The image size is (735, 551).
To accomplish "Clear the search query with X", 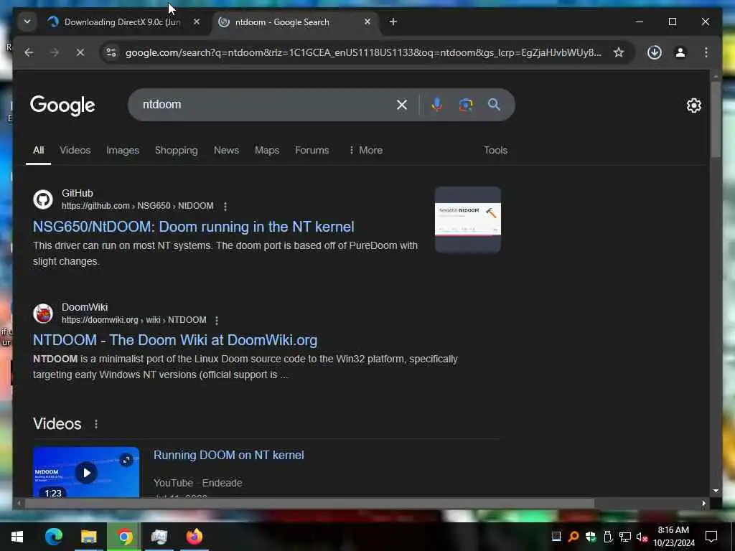I will 402,105.
